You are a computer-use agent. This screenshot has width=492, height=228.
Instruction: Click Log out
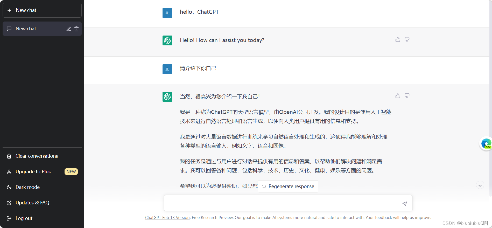(x=42, y=218)
